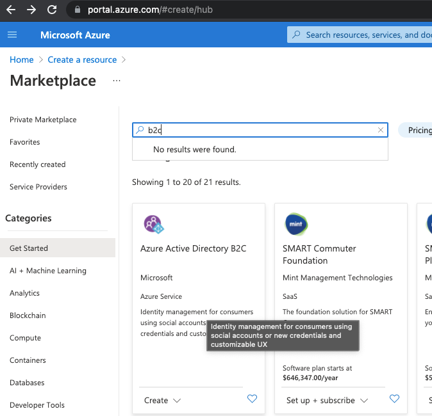This screenshot has height=416, width=432.
Task: Select Get Started category
Action: point(58,248)
